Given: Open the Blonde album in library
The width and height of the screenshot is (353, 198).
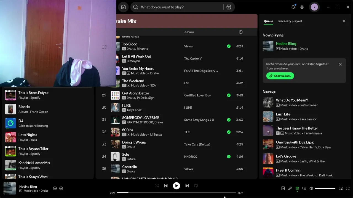Looking at the screenshot, I should [47, 109].
